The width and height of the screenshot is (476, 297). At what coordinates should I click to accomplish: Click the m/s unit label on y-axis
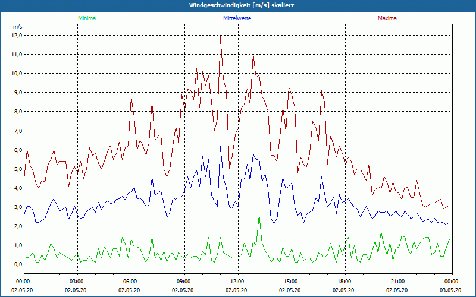(17, 27)
